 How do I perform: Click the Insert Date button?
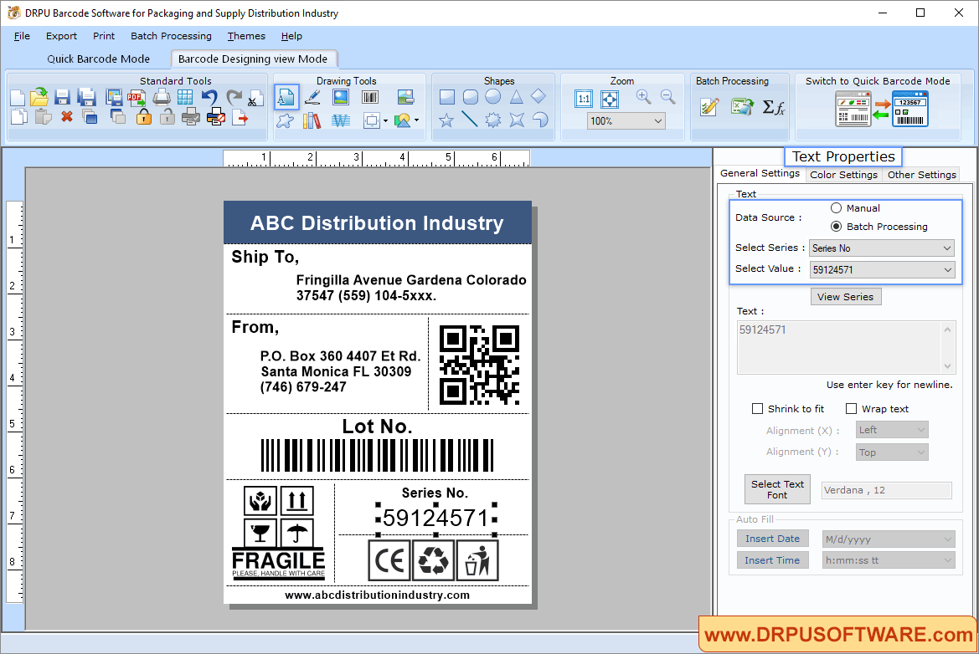click(772, 539)
